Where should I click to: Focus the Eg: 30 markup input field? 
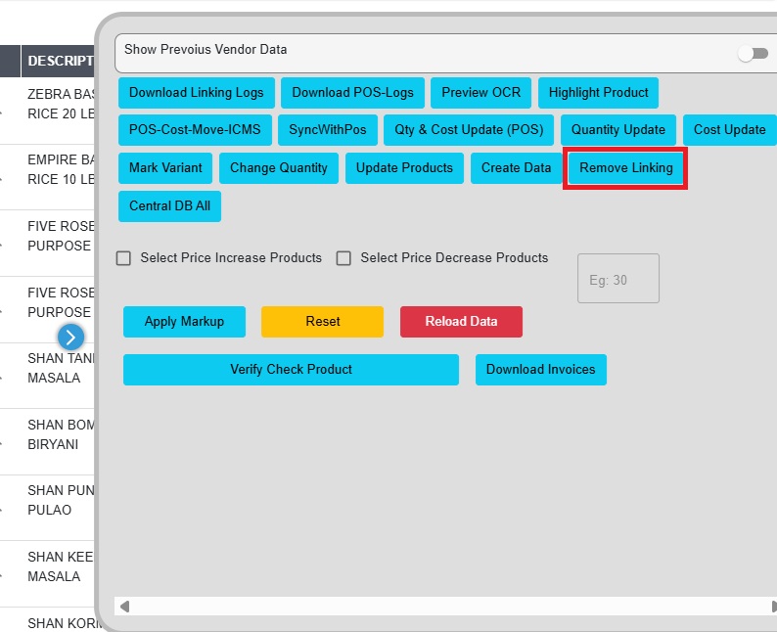[x=617, y=279]
